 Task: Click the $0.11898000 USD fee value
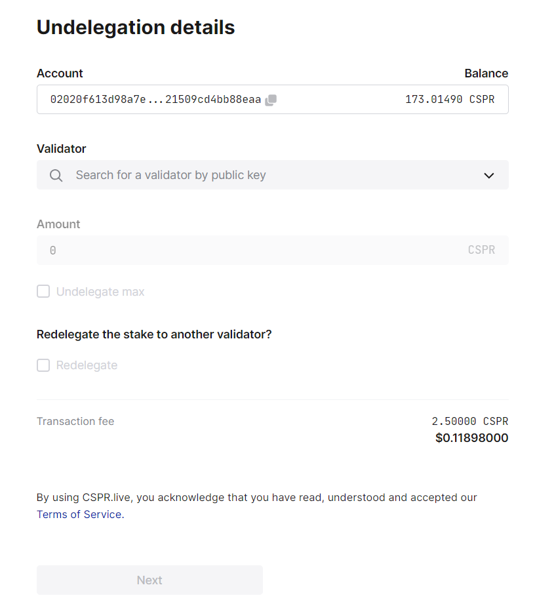pyautogui.click(x=471, y=437)
